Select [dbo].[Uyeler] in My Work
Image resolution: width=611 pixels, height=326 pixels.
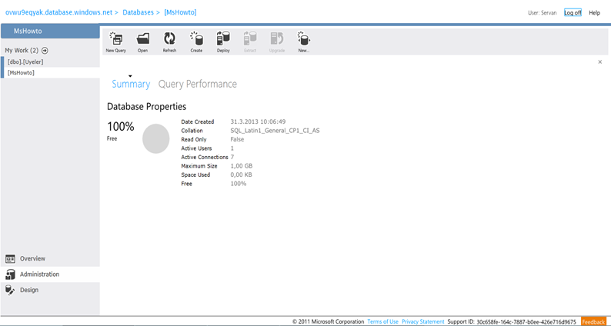click(x=25, y=62)
